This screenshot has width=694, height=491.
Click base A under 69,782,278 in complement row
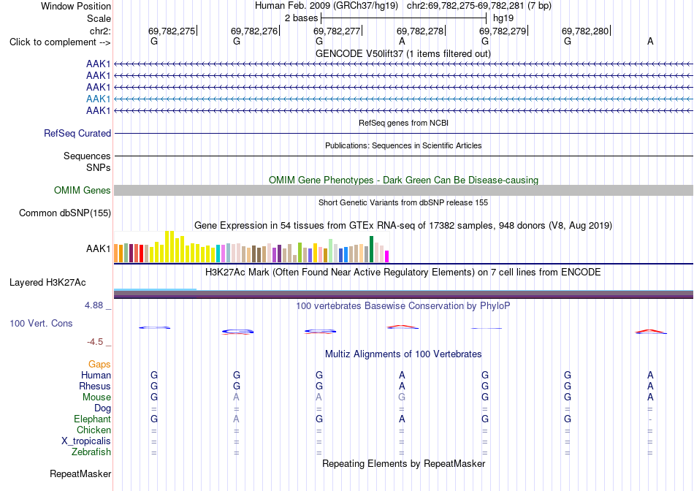(x=402, y=41)
